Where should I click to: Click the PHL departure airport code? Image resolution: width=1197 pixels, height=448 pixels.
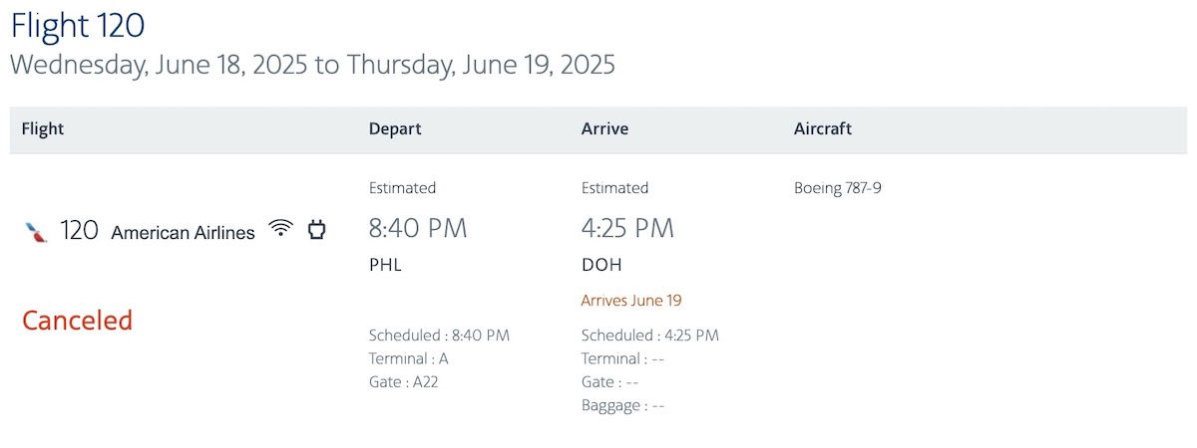(385, 266)
